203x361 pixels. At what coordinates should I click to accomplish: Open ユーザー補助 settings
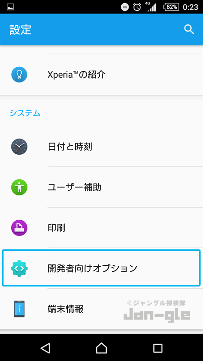[x=101, y=187]
